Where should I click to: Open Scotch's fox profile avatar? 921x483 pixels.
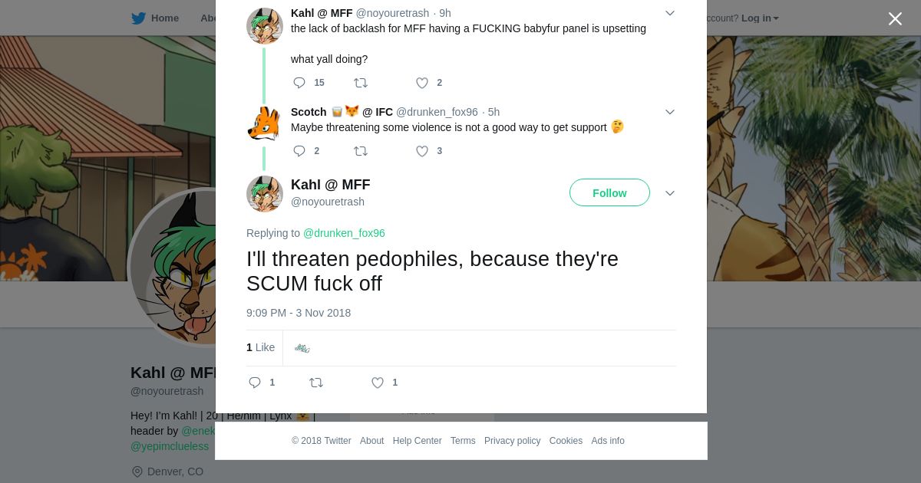tap(264, 123)
